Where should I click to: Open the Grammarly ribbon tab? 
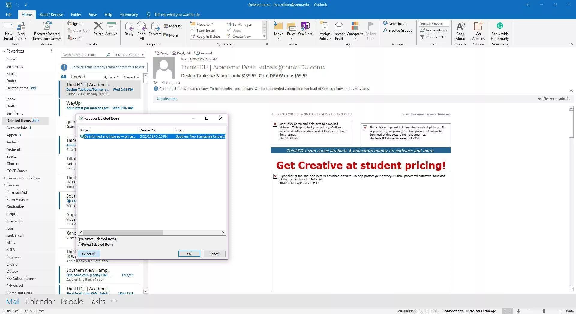coord(129,14)
